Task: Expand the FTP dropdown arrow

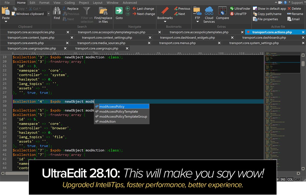Action: (197, 22)
